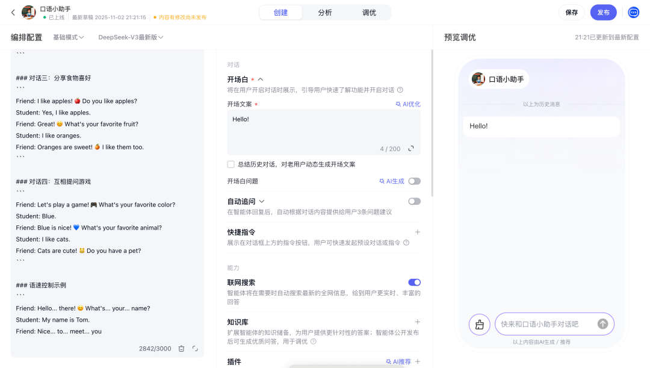
Task: Click the 预览调优 heading
Action: pyautogui.click(x=460, y=37)
